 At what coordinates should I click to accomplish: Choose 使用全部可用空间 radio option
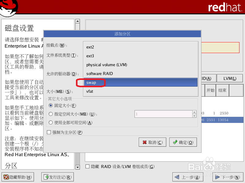(51, 123)
